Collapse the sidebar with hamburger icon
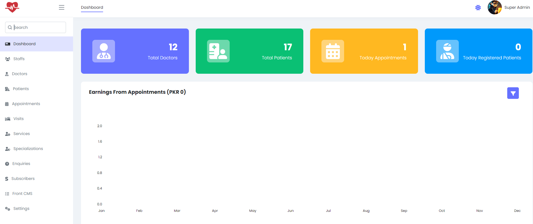533x224 pixels. coord(61,8)
